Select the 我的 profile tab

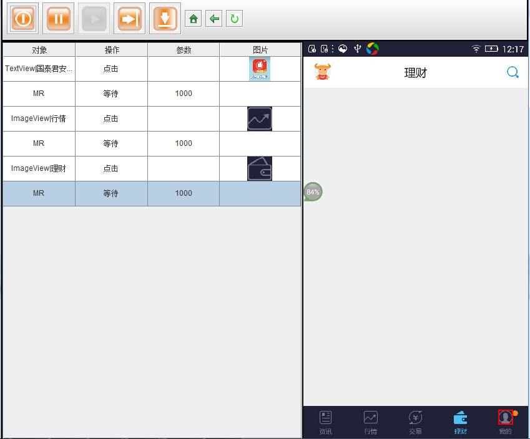[505, 422]
